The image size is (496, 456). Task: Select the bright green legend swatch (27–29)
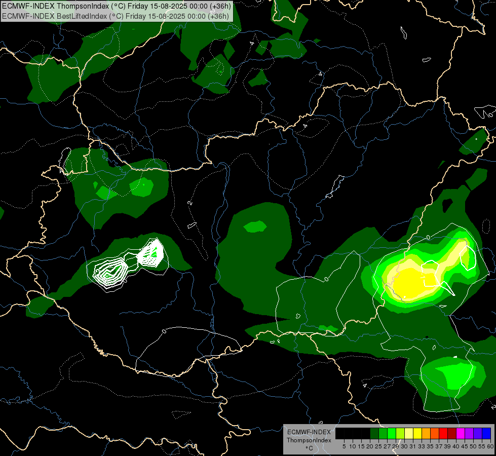click(x=392, y=433)
